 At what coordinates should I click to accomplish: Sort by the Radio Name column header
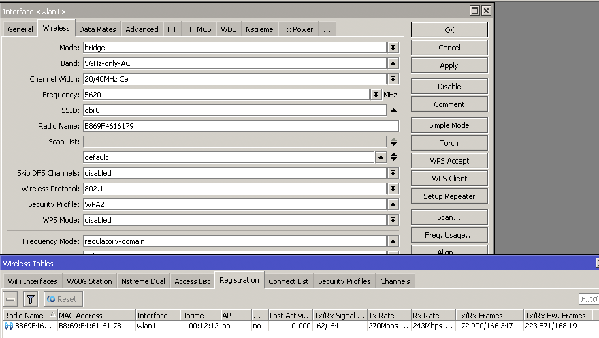tap(30, 316)
